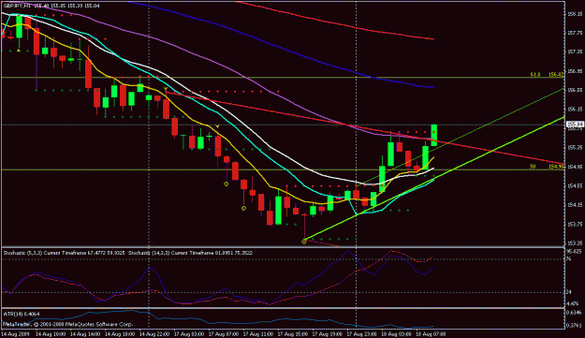Click the 14 Aug 14:00 time label
This screenshot has width=585, height=338.
85,333
